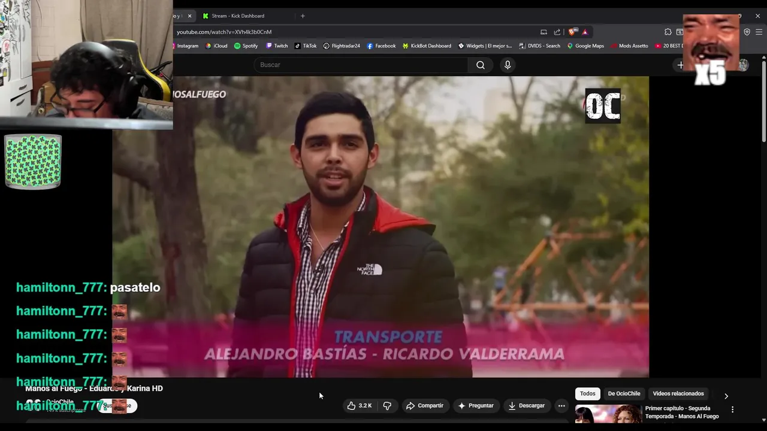Click the cast/install screen icon in address bar
Image resolution: width=767 pixels, height=431 pixels.
[x=543, y=32]
